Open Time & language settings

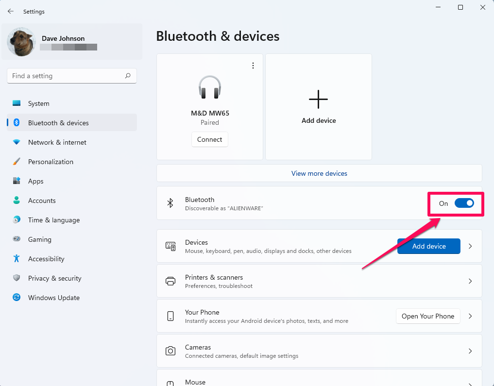(x=72, y=220)
